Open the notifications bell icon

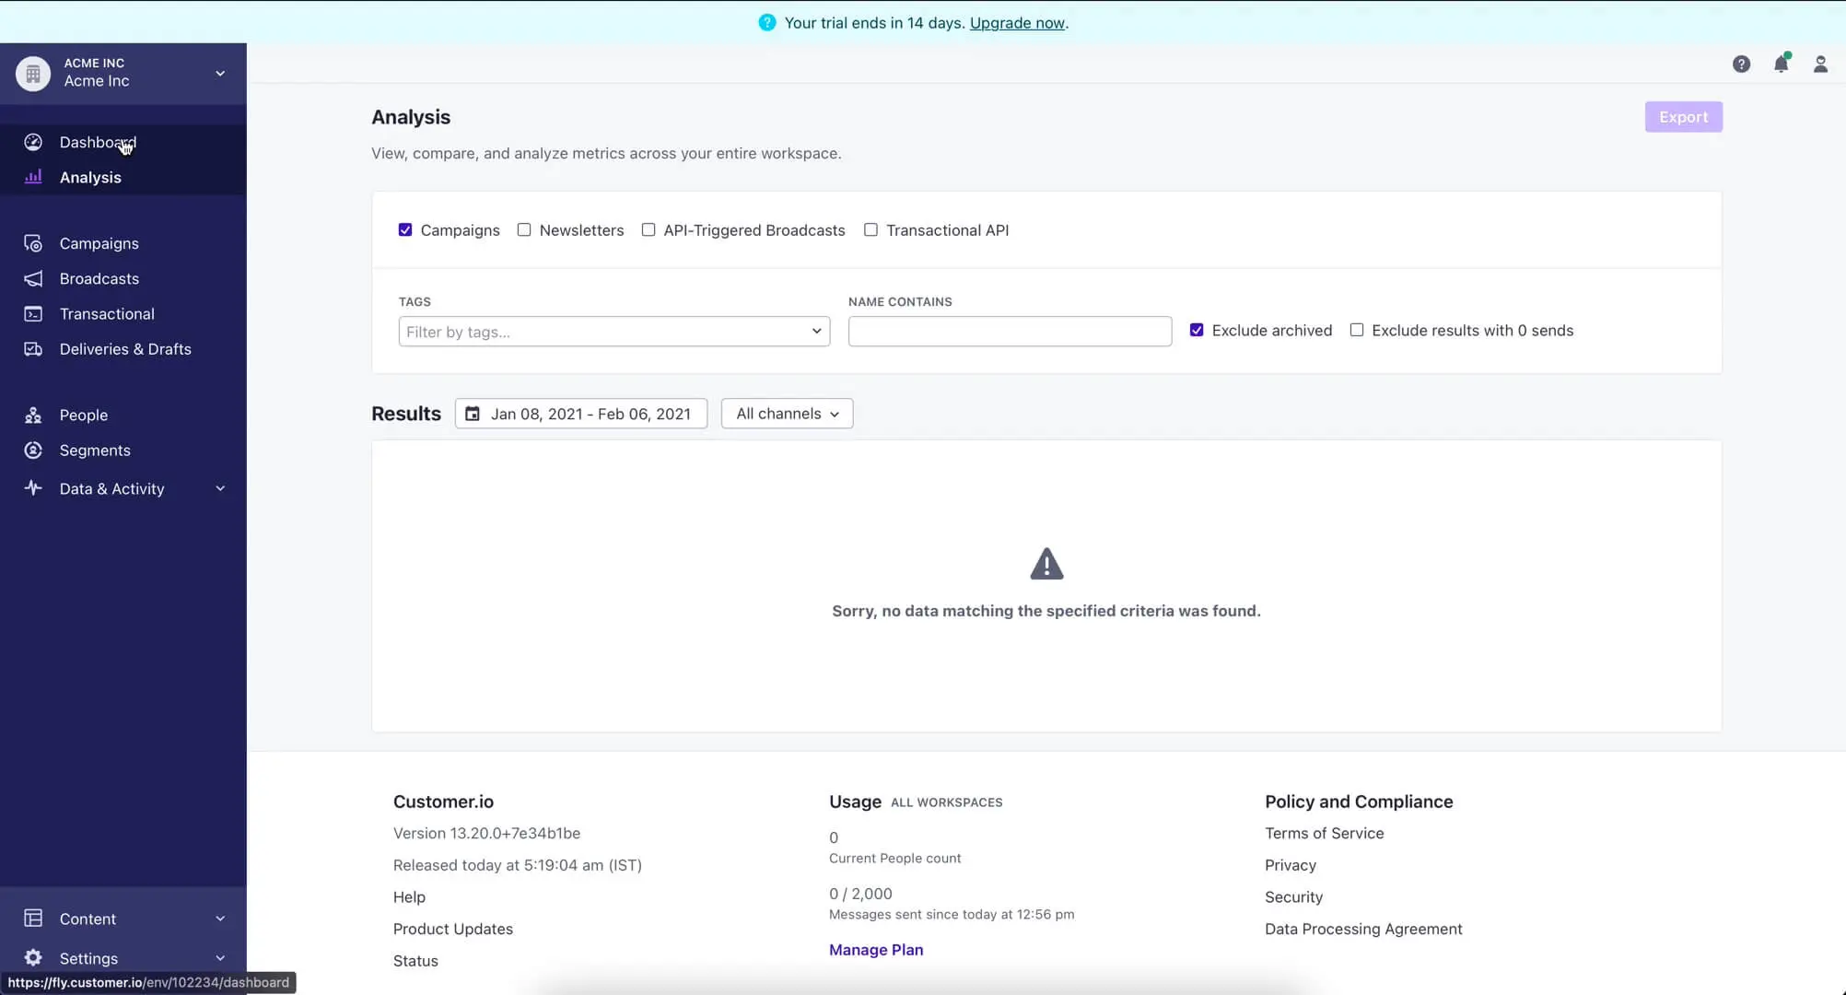[1781, 64]
